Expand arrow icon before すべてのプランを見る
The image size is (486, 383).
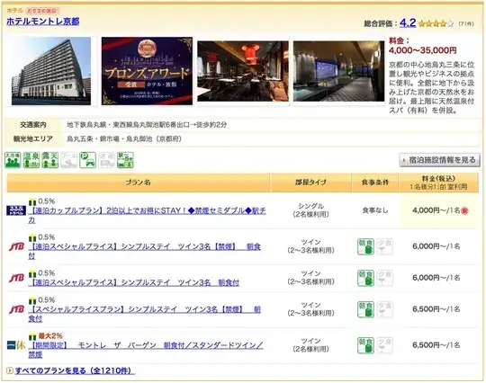10,370
